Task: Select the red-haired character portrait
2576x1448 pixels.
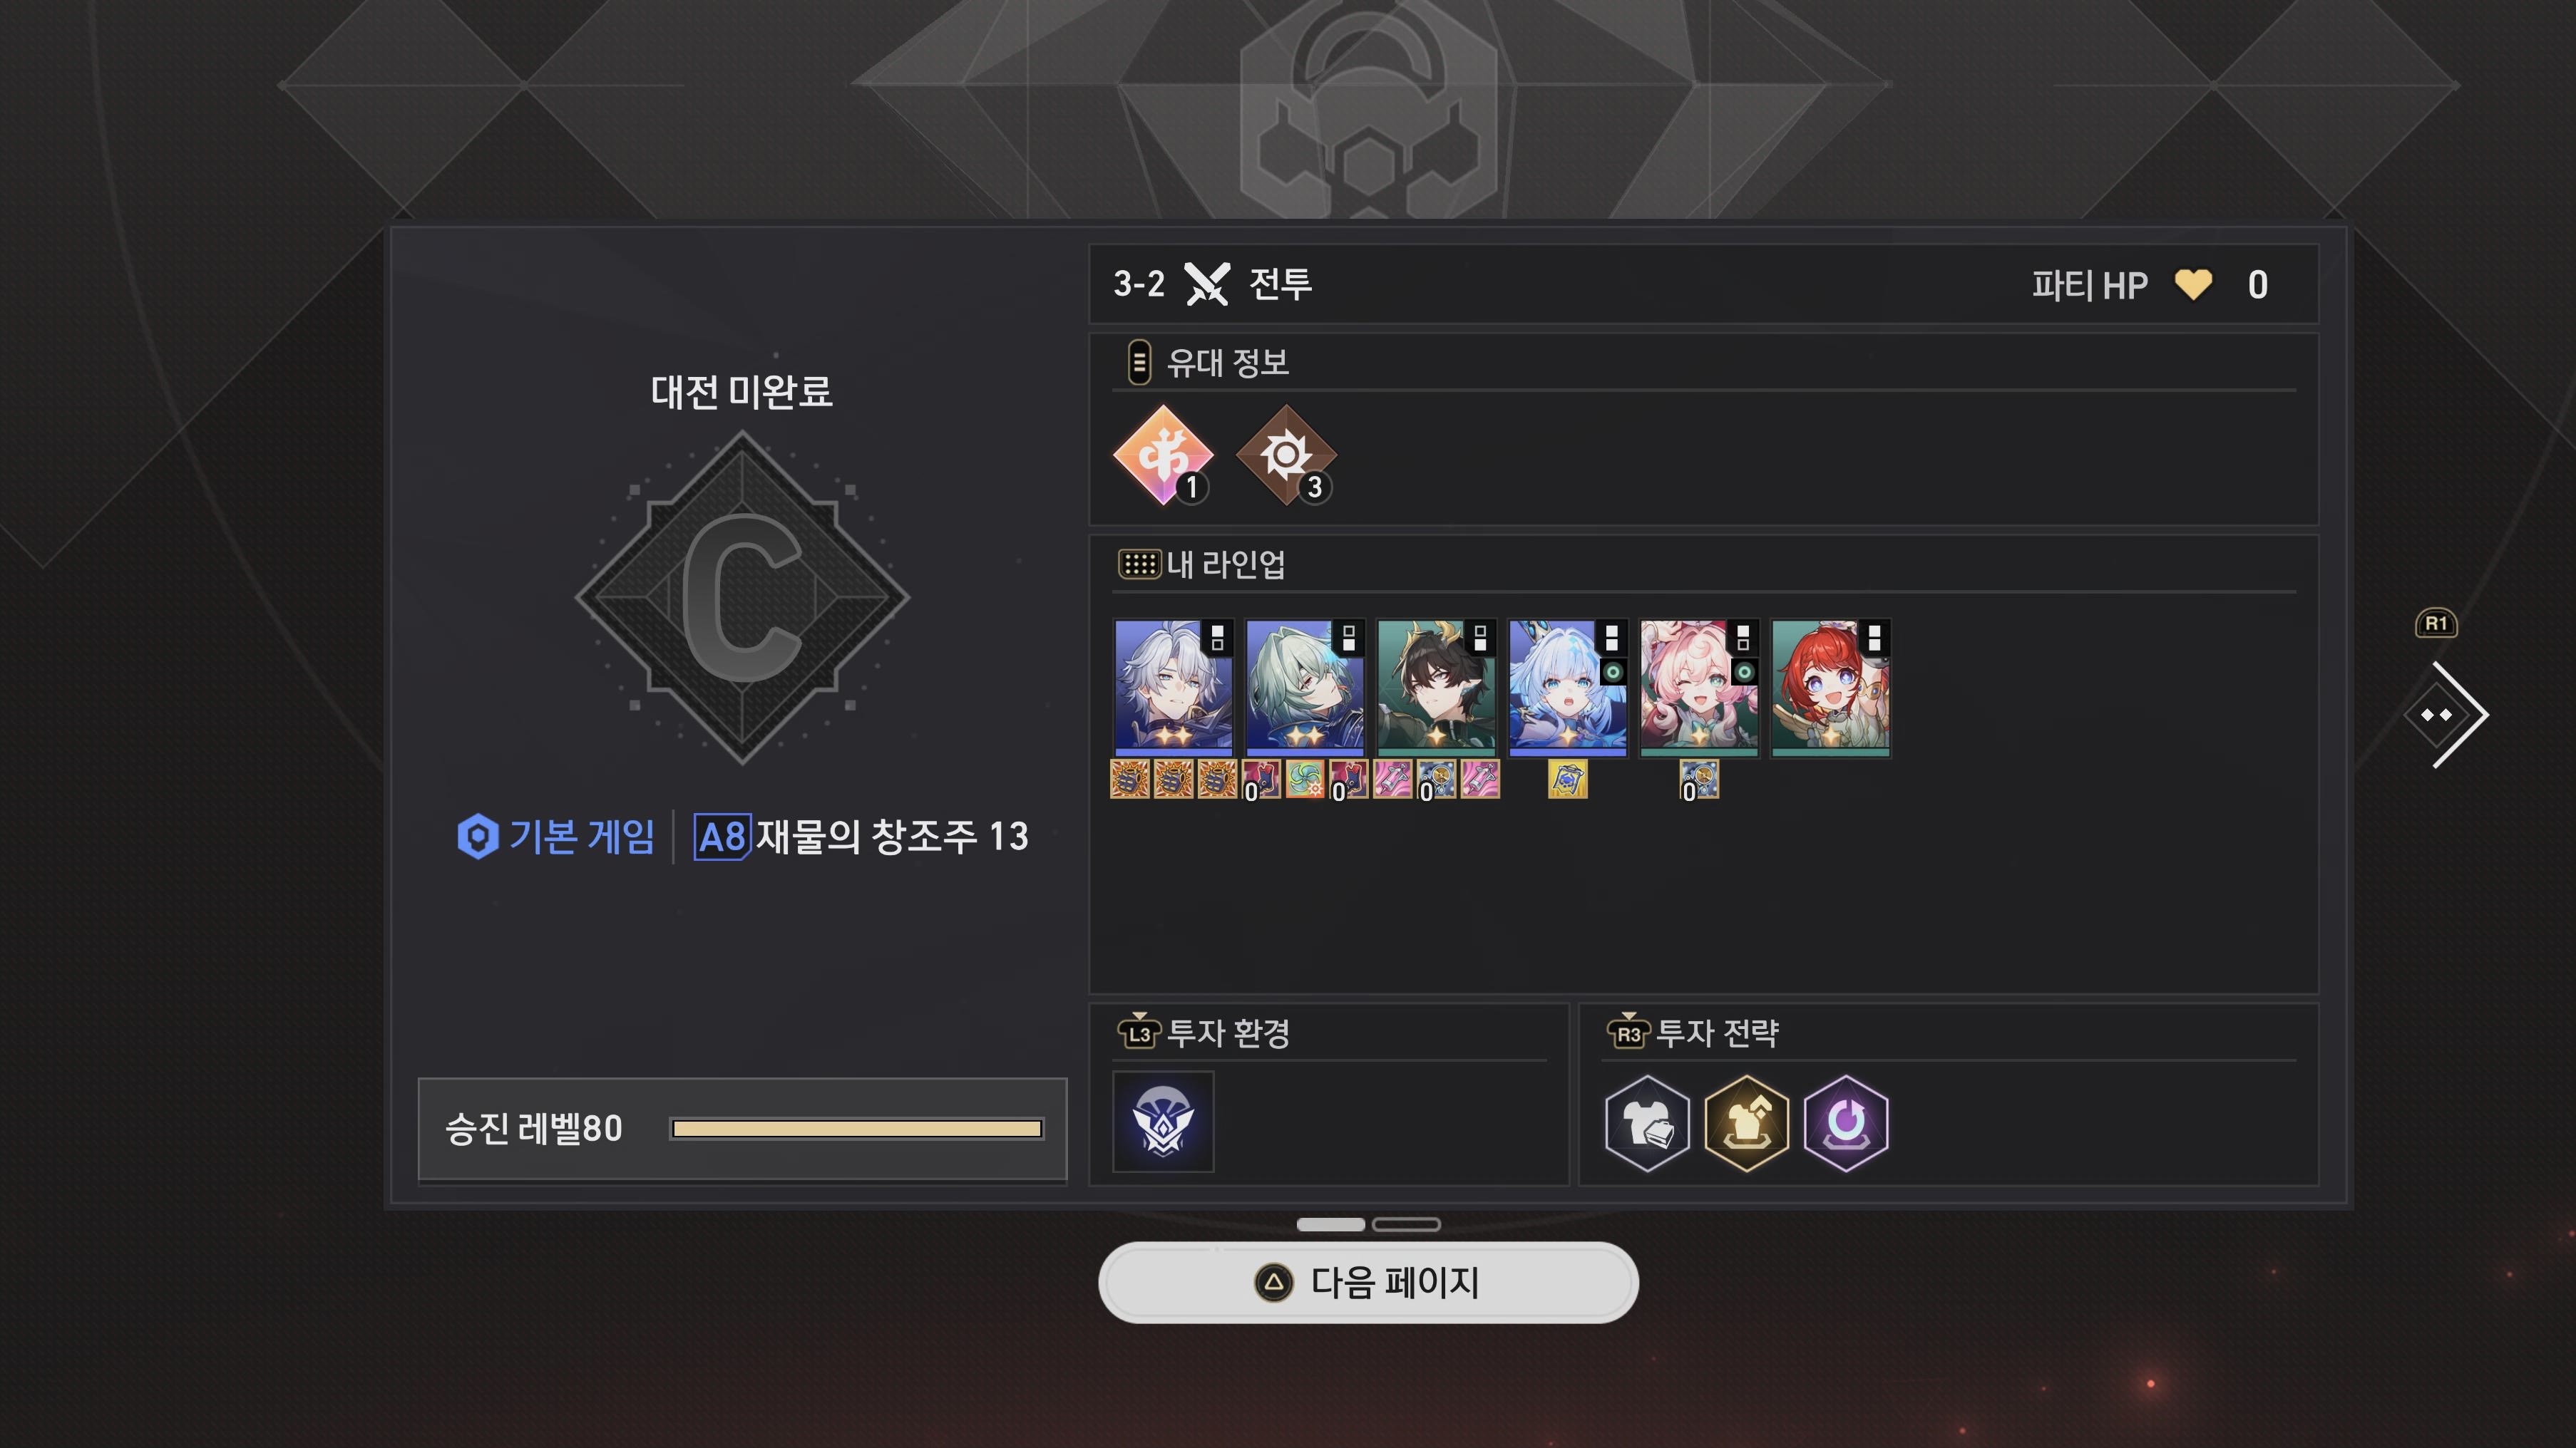Action: (x=1830, y=688)
